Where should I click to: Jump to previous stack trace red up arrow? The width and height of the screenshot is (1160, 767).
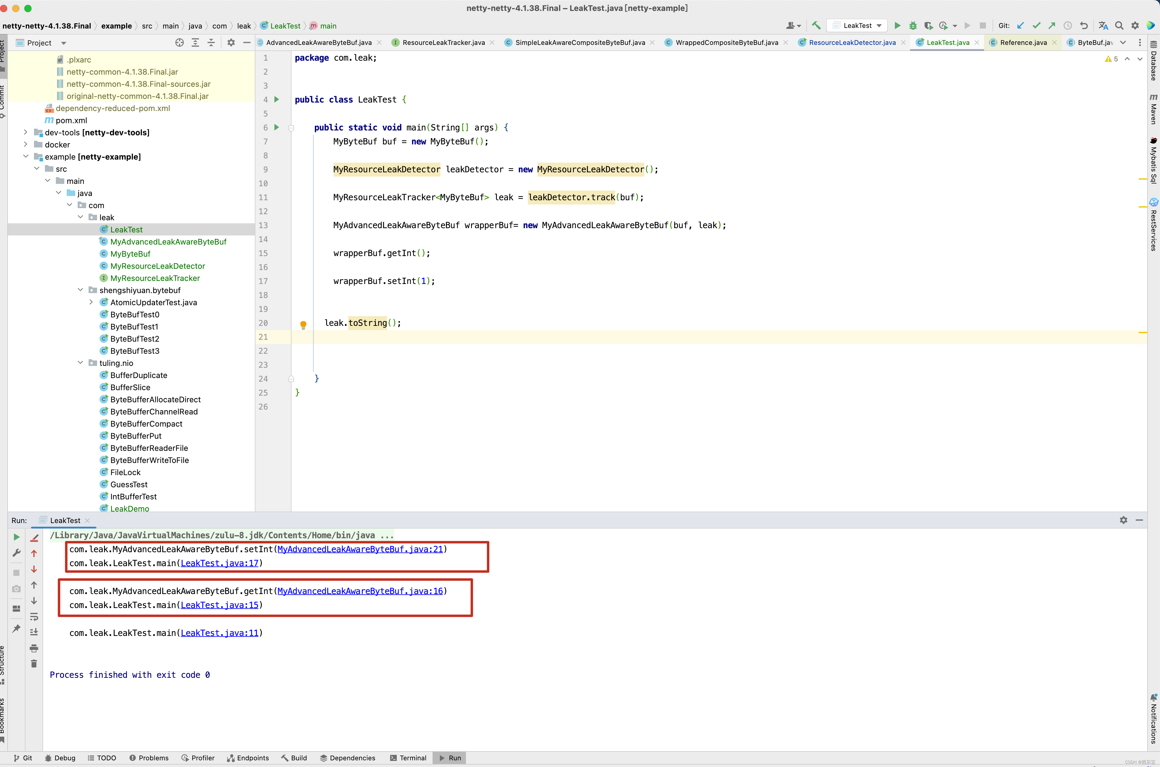pos(34,553)
